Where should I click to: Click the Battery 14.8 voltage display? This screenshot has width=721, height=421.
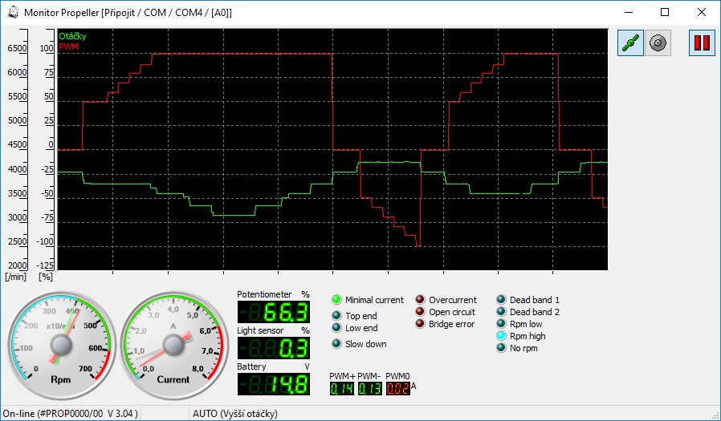click(274, 384)
